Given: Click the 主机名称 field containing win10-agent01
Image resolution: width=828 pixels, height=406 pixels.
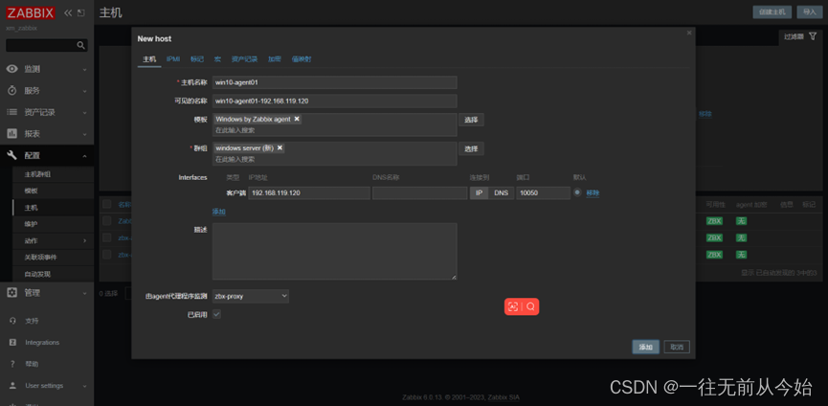Looking at the screenshot, I should pos(334,82).
